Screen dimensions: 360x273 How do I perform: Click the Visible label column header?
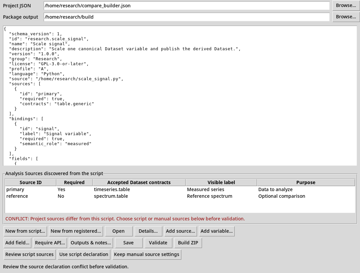click(x=221, y=182)
